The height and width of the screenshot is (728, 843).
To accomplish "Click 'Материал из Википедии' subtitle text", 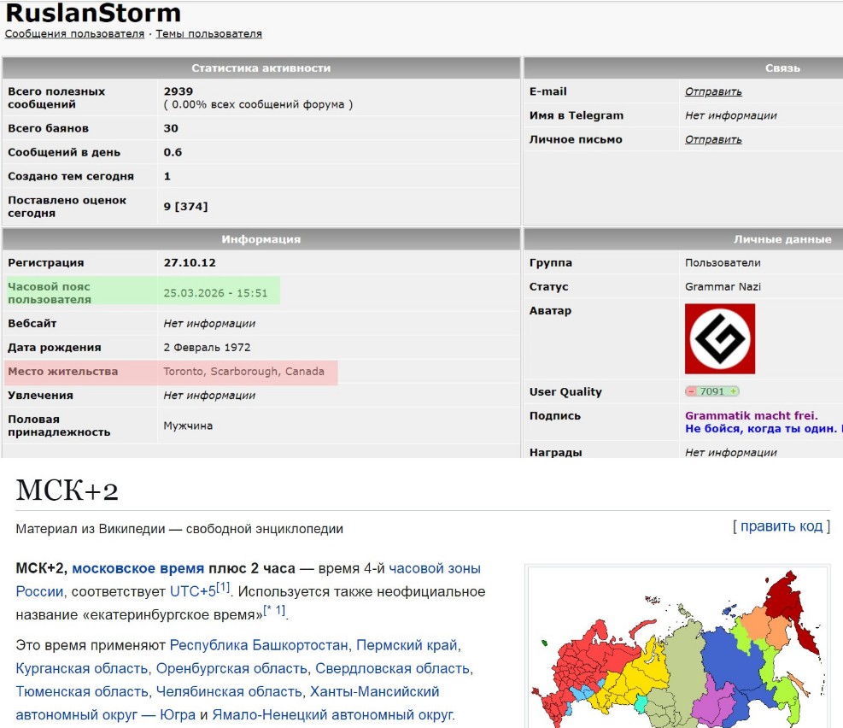I will click(91, 529).
